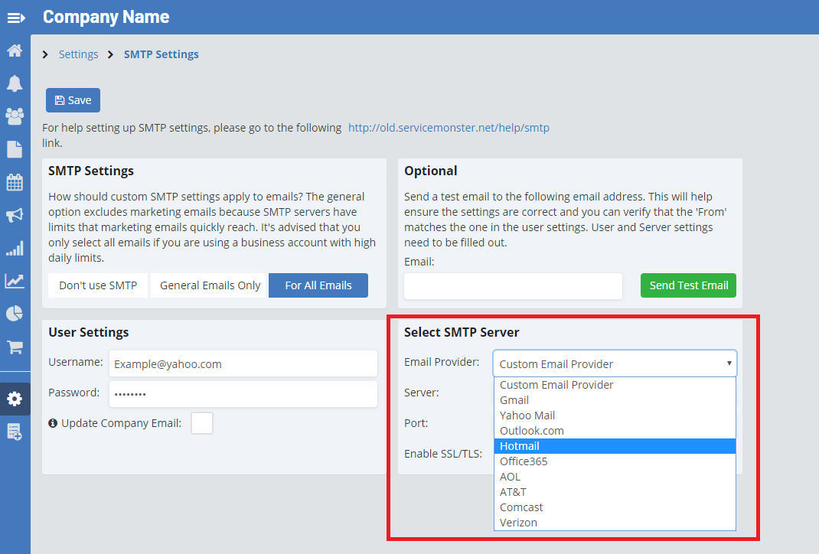The width and height of the screenshot is (819, 554).
Task: Pick Office365 from the provider list
Action: click(x=524, y=461)
